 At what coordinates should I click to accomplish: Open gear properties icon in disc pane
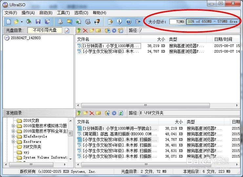click(114, 31)
